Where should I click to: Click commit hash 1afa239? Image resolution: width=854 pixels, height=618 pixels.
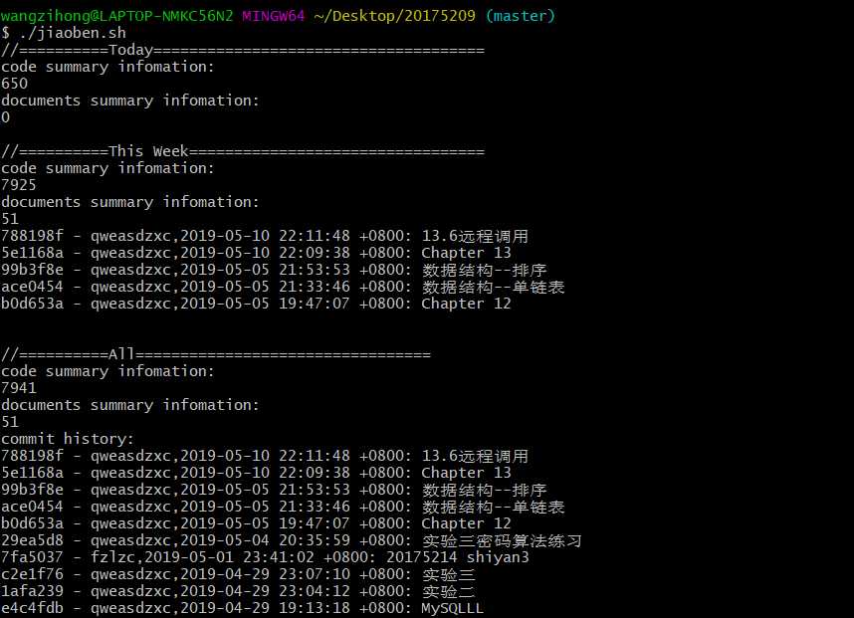[32, 591]
